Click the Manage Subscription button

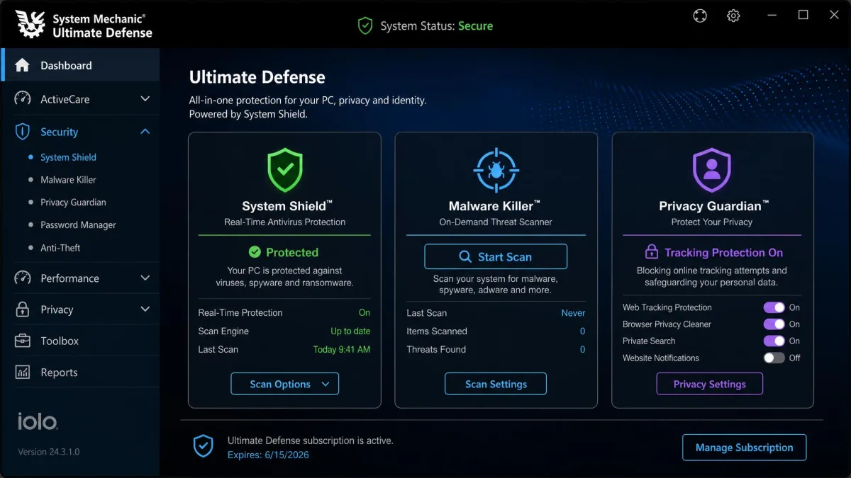pyautogui.click(x=744, y=448)
